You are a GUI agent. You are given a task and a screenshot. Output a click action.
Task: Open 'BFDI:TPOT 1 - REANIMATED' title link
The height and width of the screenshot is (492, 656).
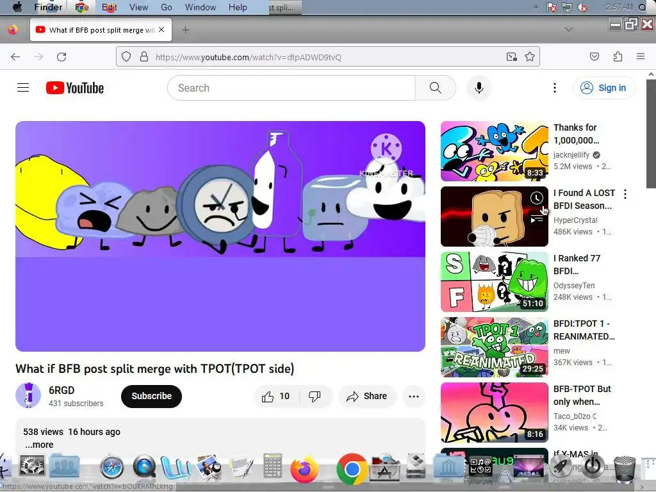[x=584, y=330]
